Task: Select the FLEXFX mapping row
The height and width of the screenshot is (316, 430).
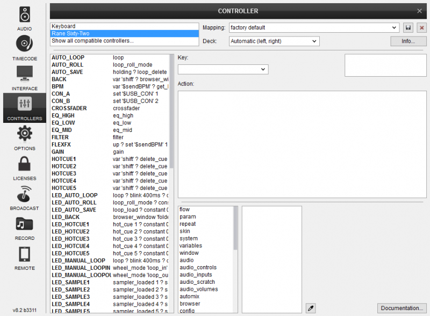Action: (110, 144)
